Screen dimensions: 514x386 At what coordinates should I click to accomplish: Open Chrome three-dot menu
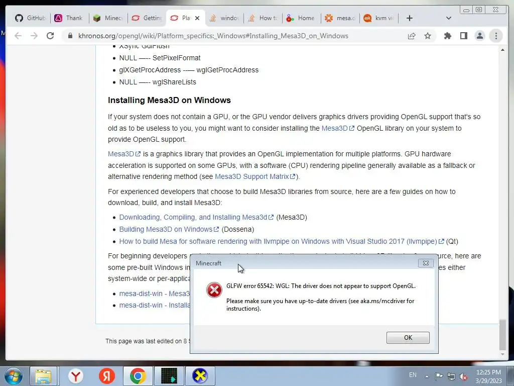point(496,36)
